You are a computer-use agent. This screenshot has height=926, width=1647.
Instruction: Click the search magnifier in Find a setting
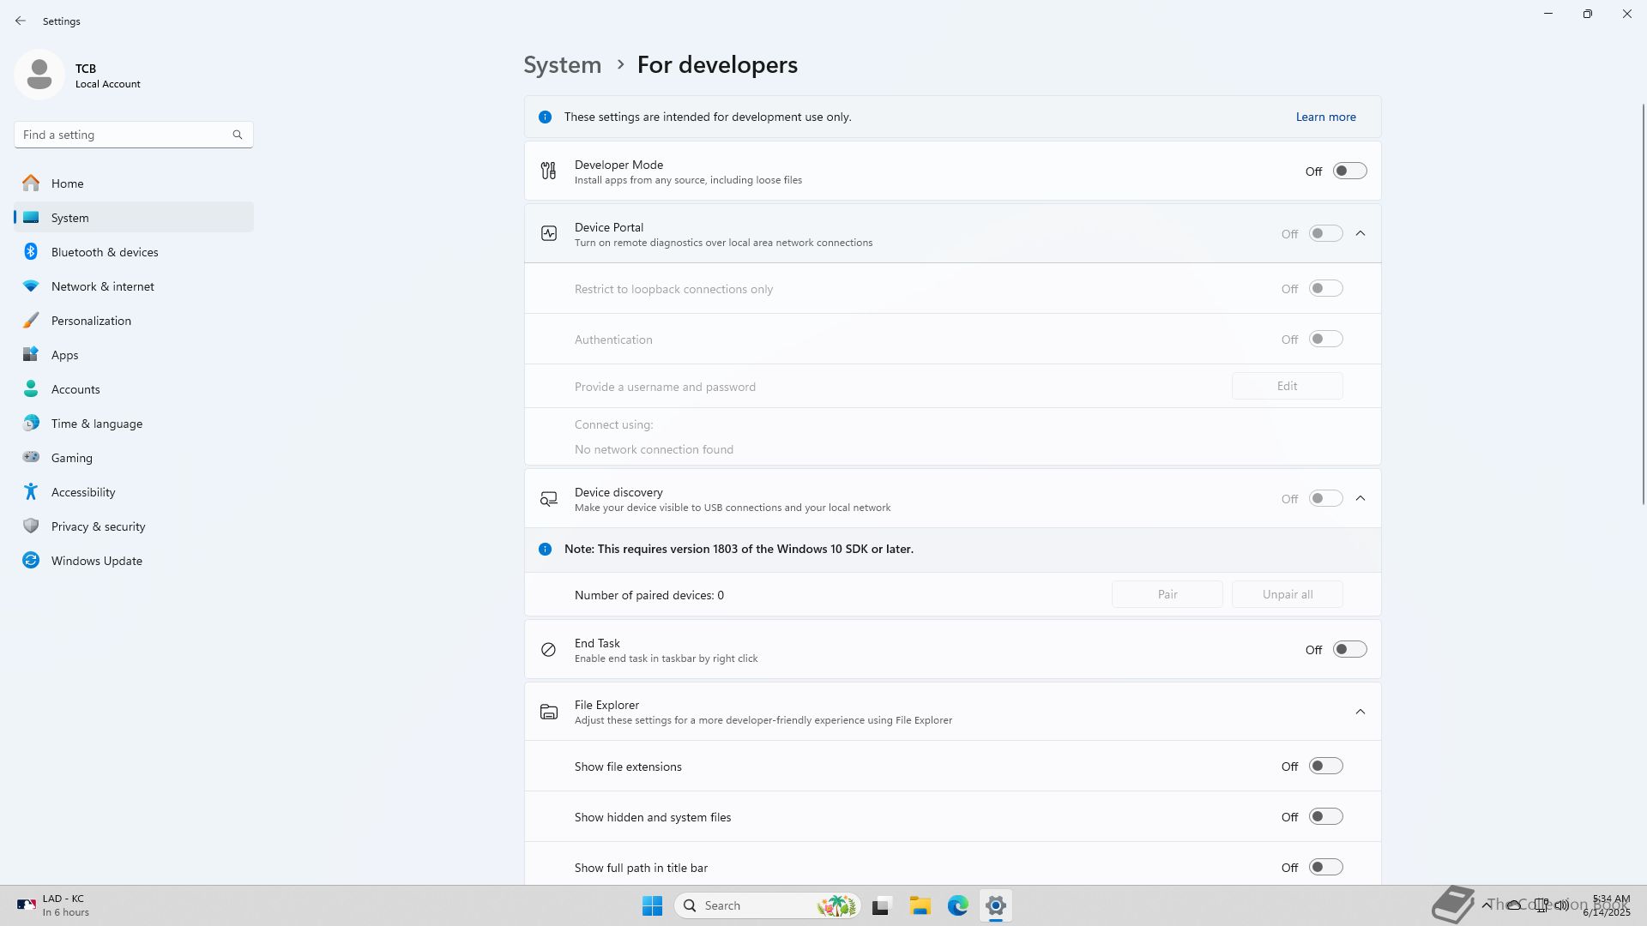[238, 135]
